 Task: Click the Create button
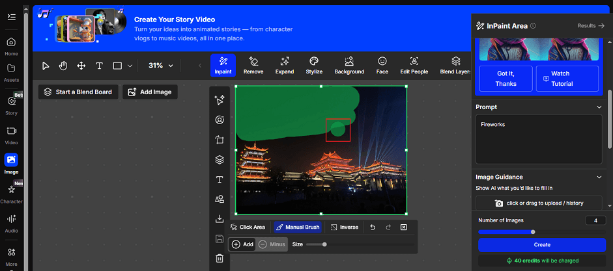542,245
